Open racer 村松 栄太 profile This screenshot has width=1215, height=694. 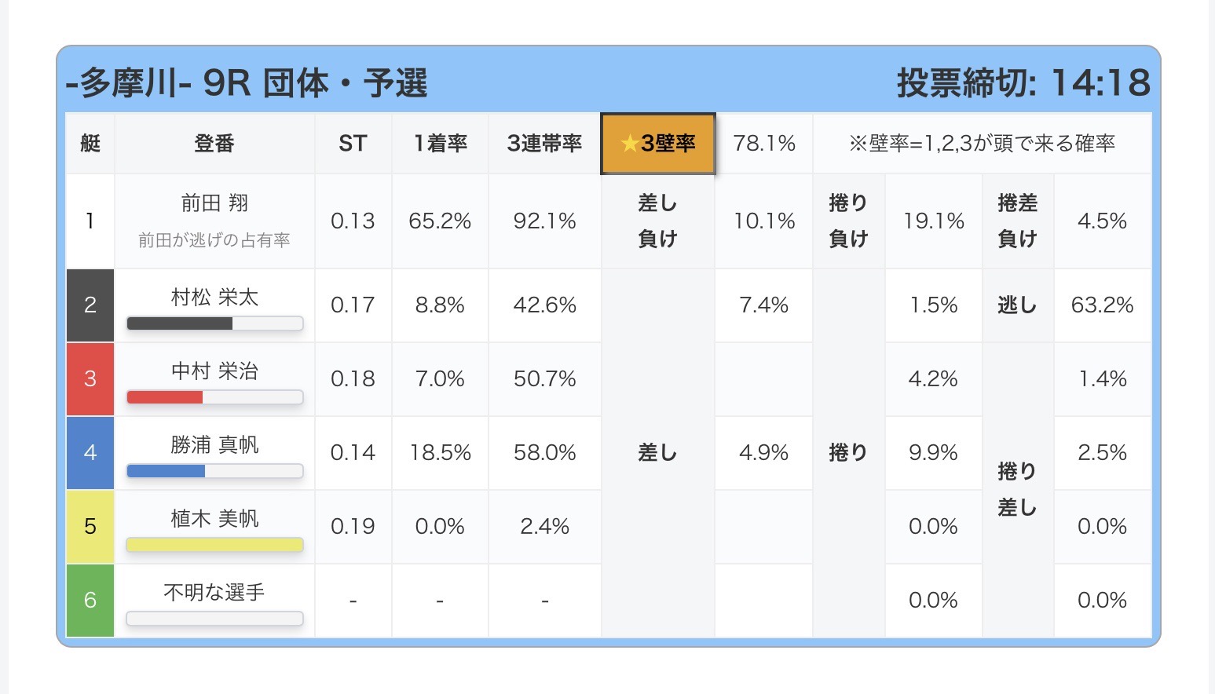(x=214, y=298)
